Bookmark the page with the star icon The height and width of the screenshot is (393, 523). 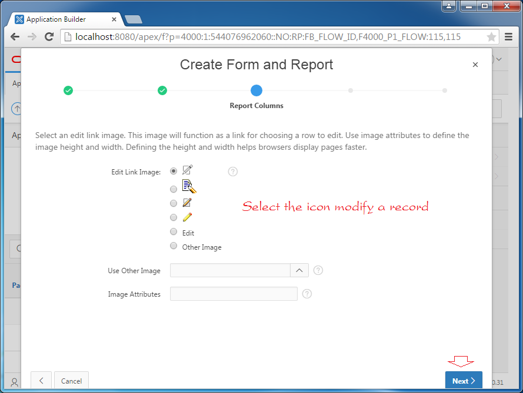pyautogui.click(x=491, y=36)
